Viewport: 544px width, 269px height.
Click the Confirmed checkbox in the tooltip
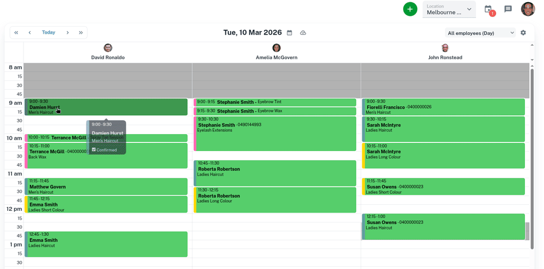(94, 149)
